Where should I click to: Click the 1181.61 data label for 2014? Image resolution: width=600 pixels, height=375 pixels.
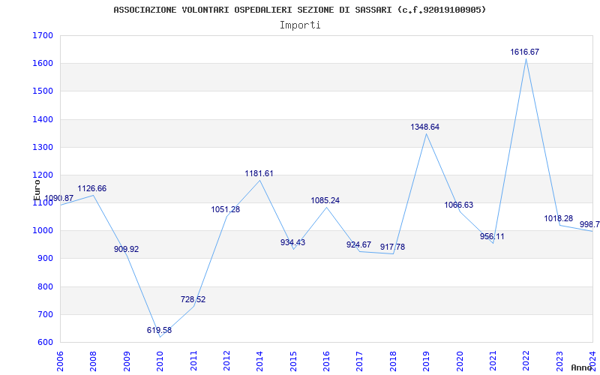point(259,174)
